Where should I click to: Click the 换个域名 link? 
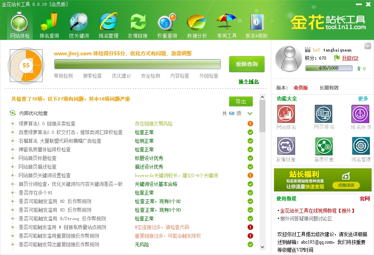click(249, 82)
